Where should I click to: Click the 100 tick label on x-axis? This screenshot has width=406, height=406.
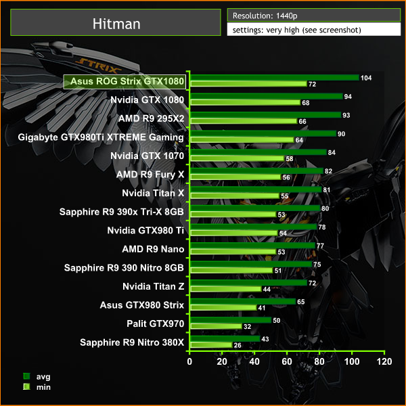point(352,361)
